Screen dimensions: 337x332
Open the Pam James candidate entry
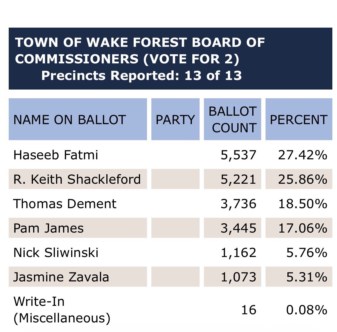pyautogui.click(x=49, y=228)
